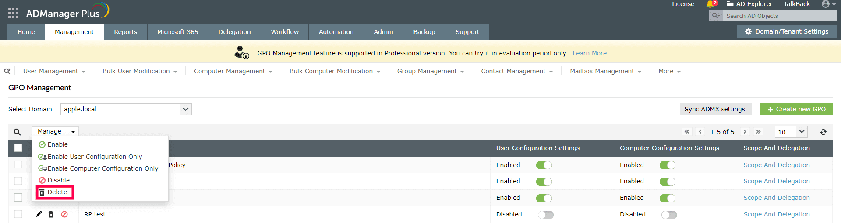This screenshot has height=223, width=841.
Task: Open the Learn More link
Action: coord(589,53)
